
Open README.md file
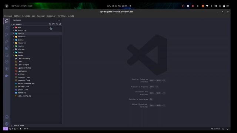pos(36,93)
